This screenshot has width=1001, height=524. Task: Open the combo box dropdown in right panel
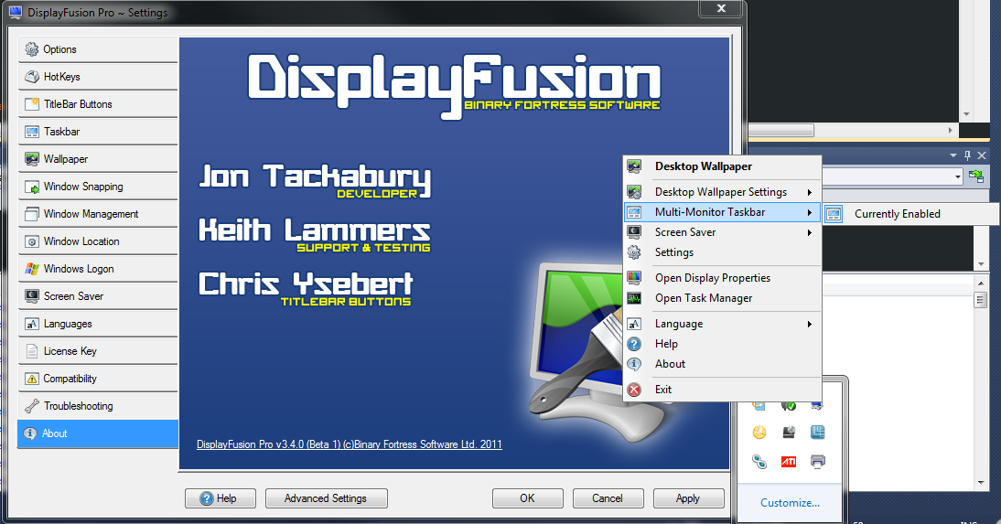[x=957, y=176]
